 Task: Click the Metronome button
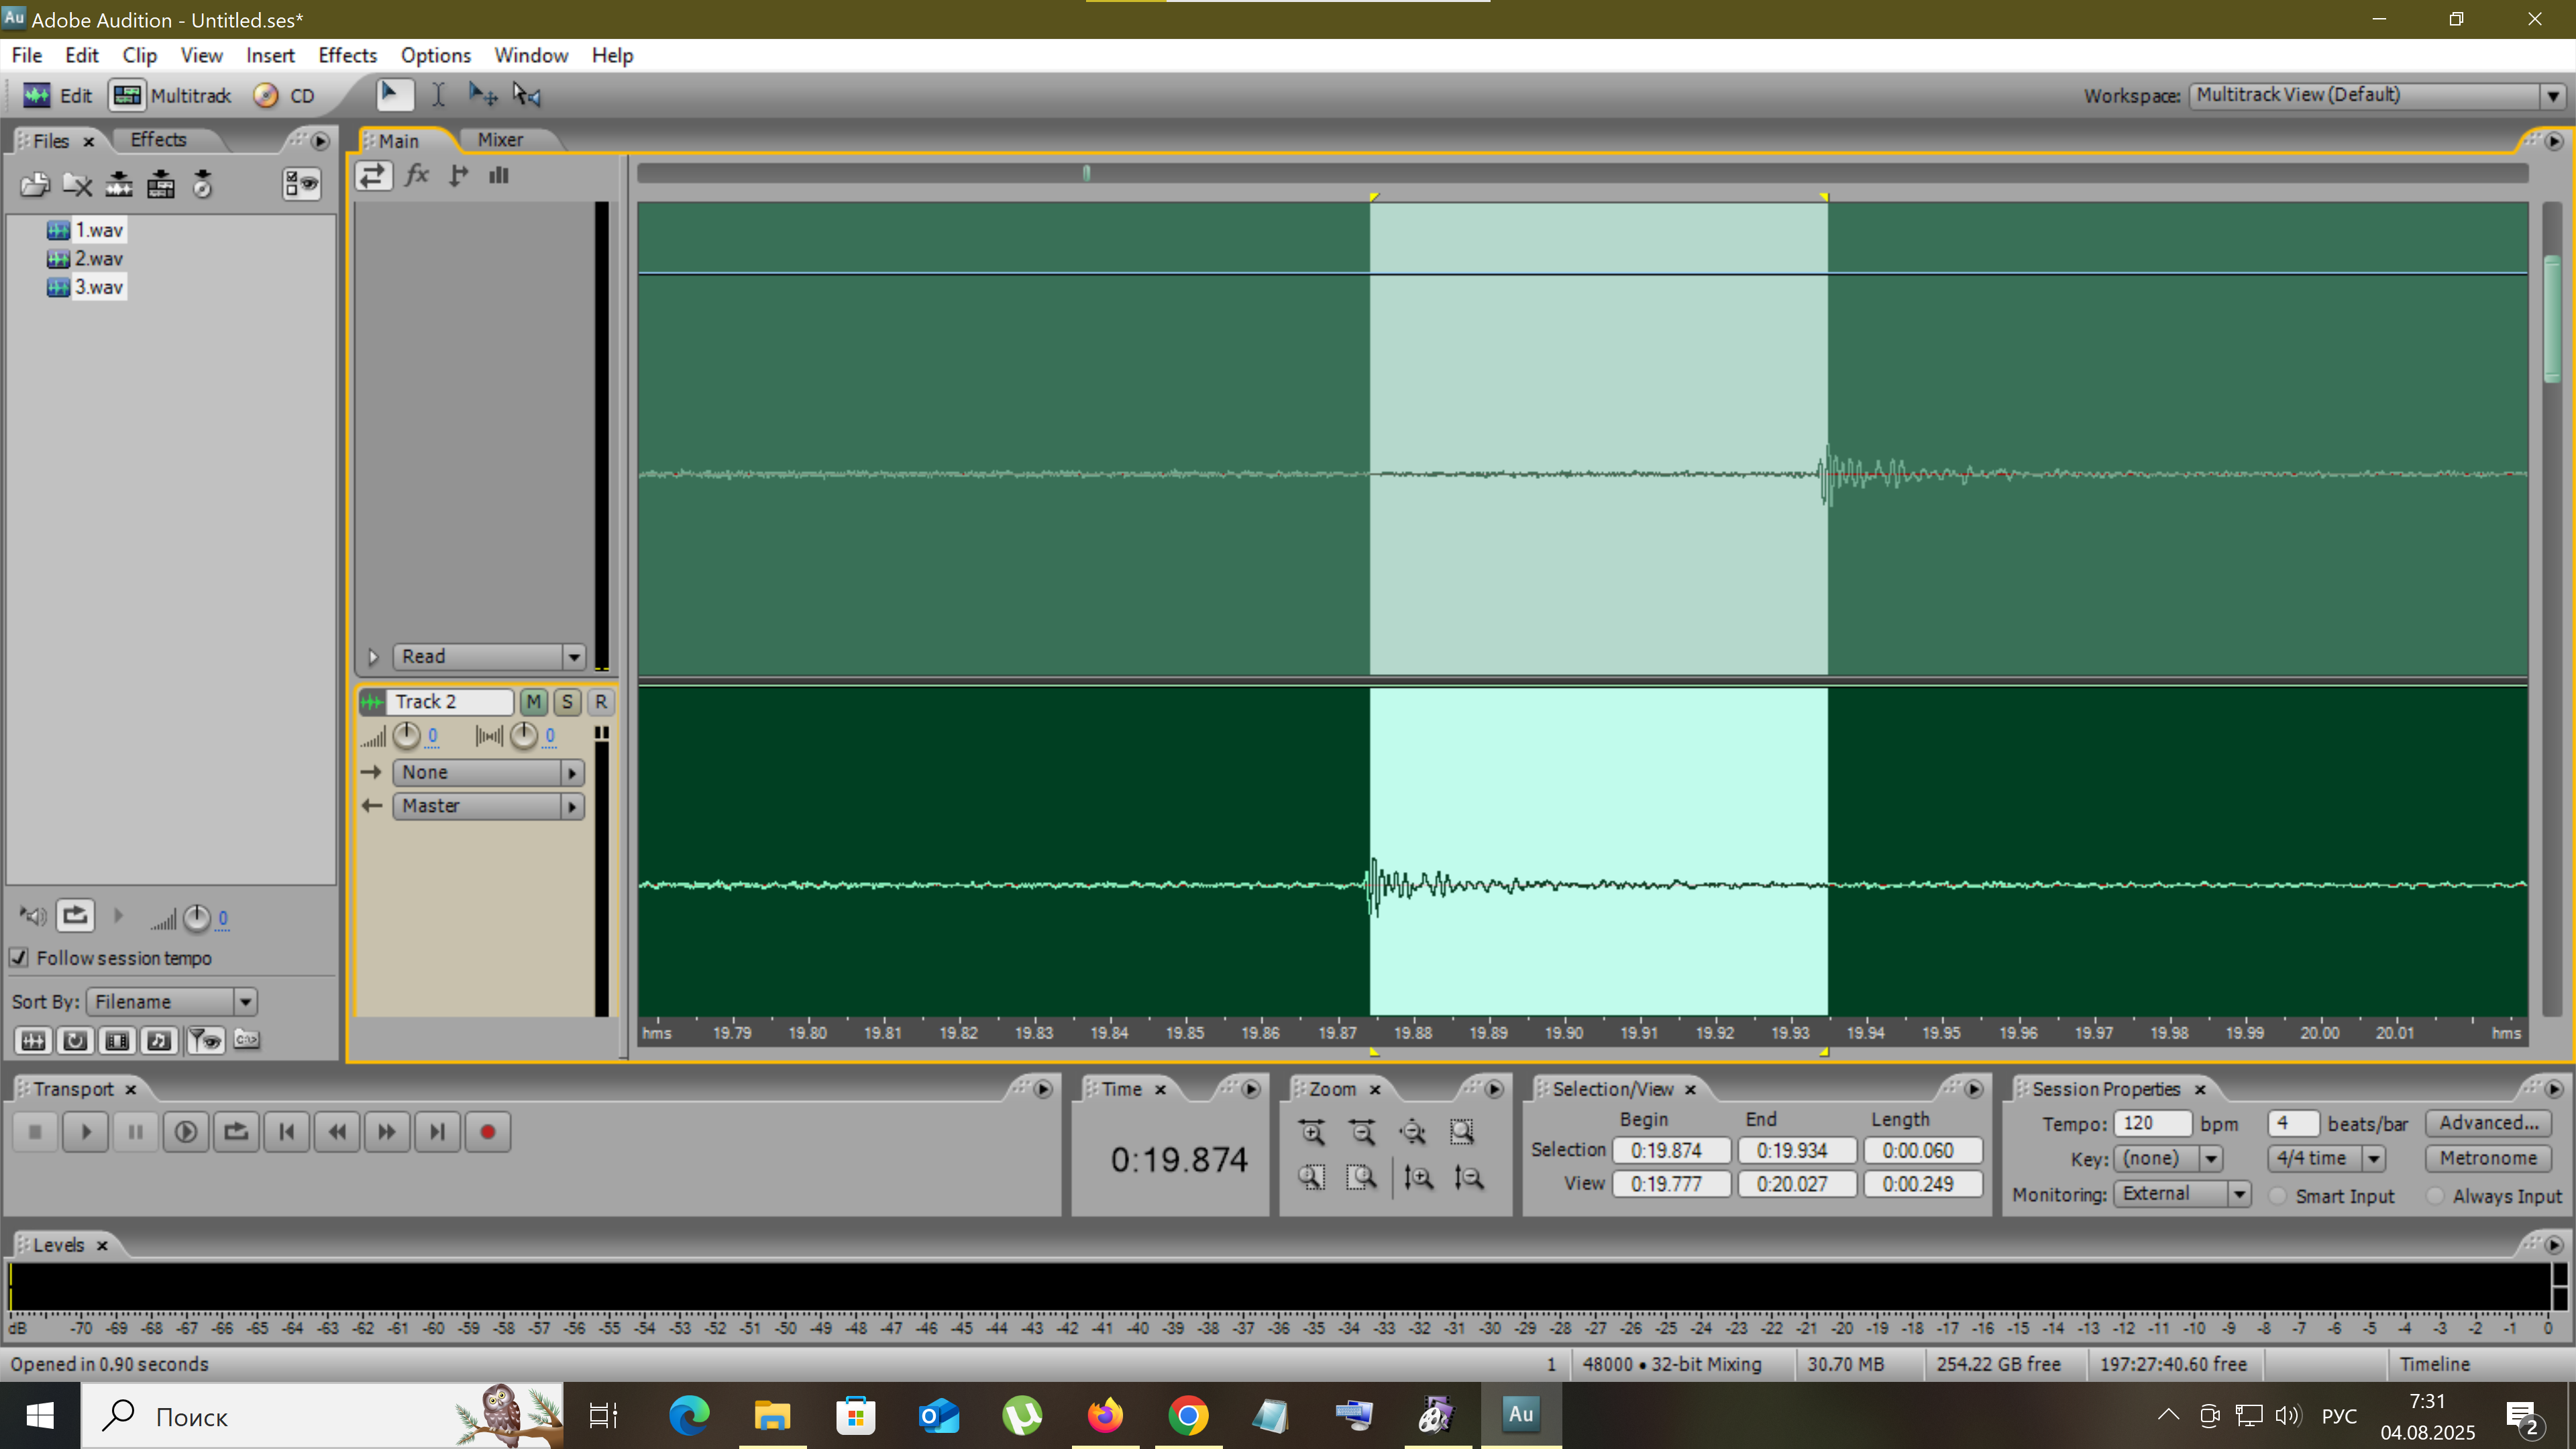[x=2487, y=1158]
